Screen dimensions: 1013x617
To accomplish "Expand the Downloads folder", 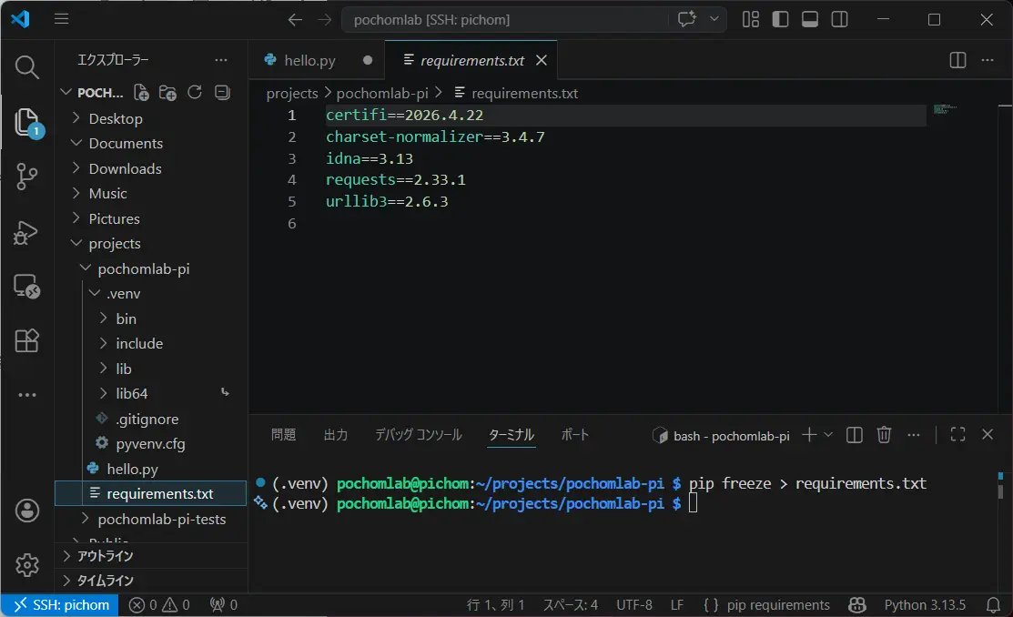I will (x=125, y=168).
